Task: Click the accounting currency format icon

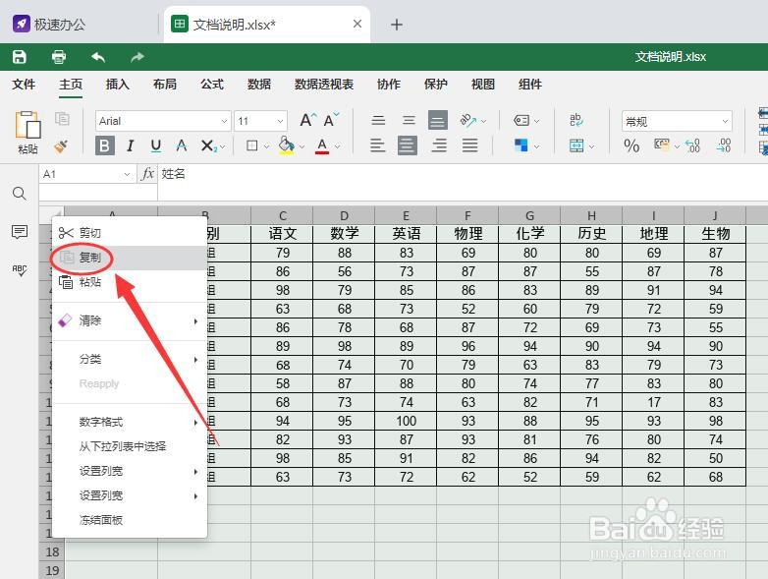Action: coord(662,145)
